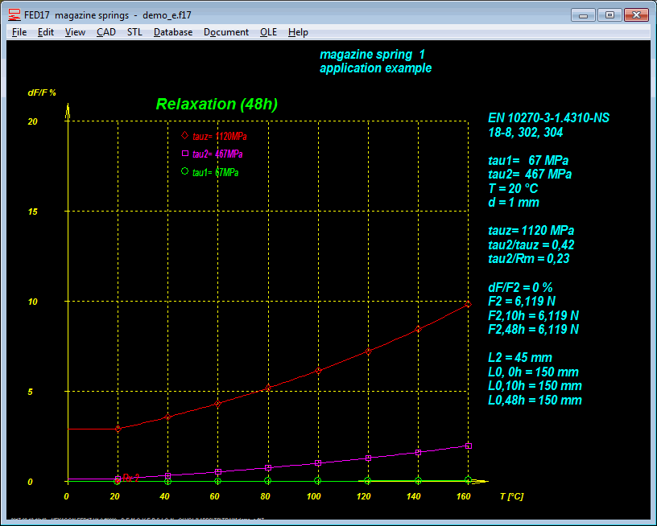Click the 'tau2/Rm = 0,23' value
Screen dimensions: 657x526
click(x=529, y=259)
